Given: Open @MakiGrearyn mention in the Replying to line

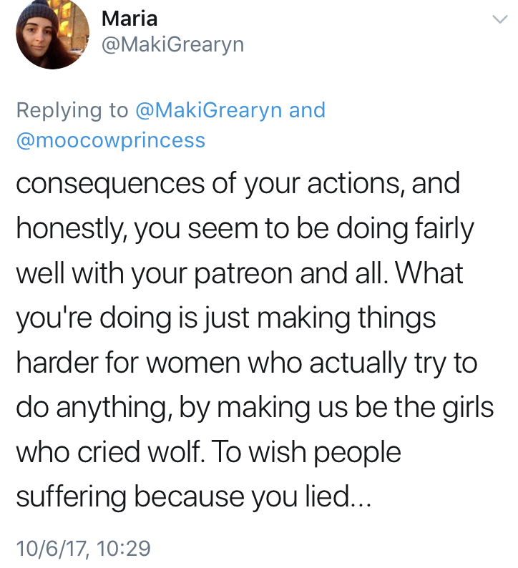Looking at the screenshot, I should coord(207,110).
